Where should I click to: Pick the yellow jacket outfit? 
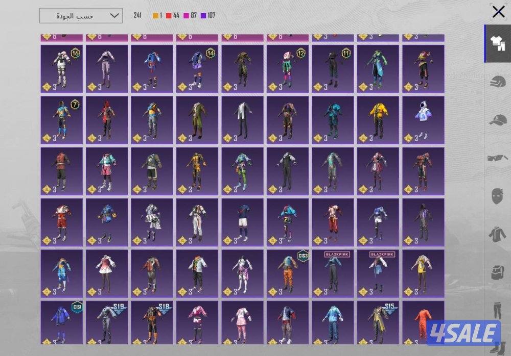pyautogui.click(x=378, y=119)
